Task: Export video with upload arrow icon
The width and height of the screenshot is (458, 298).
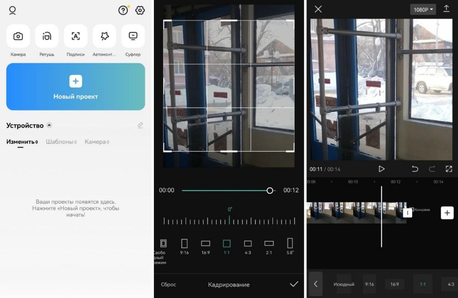Action: coord(446,9)
